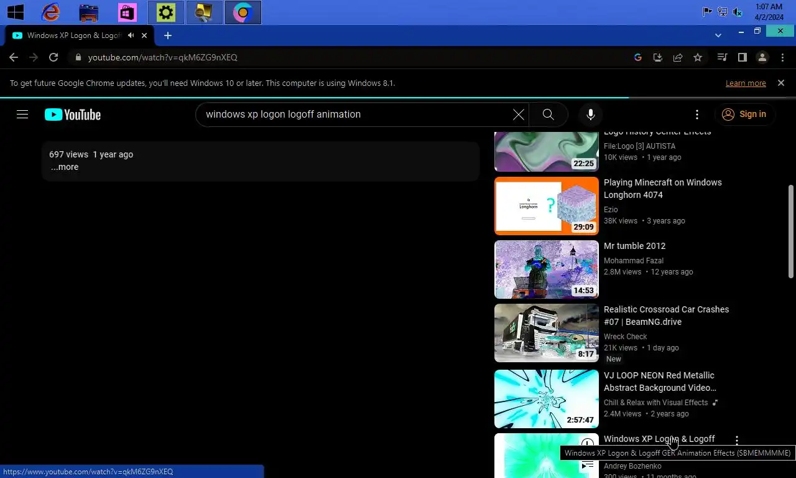Open the YouTube hamburger guide menu
796x478 pixels.
[22, 115]
